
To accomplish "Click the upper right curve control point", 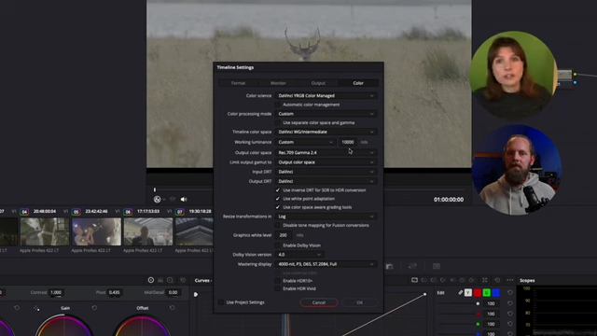I will point(425,294).
